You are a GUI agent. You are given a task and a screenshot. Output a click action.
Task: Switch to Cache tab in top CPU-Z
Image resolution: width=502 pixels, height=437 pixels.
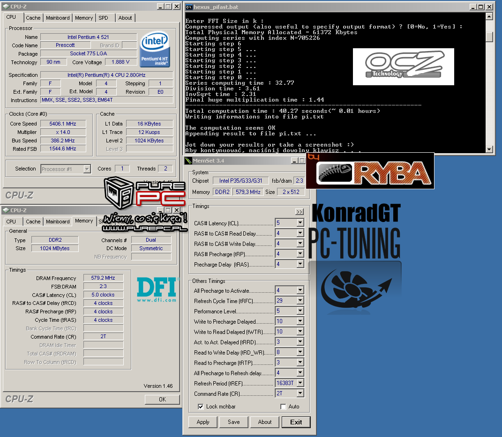pos(33,18)
